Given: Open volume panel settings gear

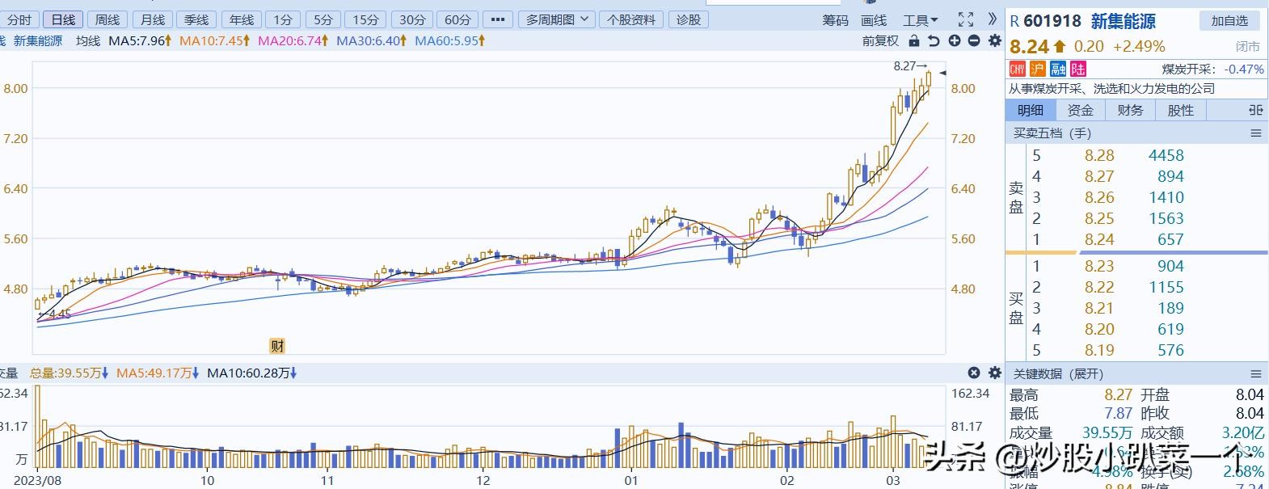Looking at the screenshot, I should [x=995, y=373].
